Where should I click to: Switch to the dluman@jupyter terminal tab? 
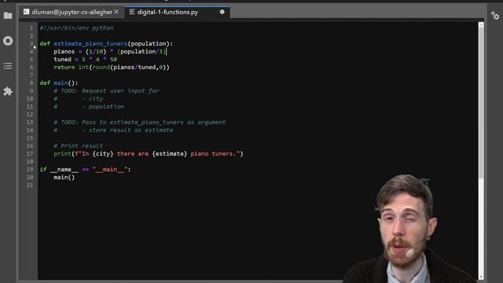pyautogui.click(x=72, y=13)
